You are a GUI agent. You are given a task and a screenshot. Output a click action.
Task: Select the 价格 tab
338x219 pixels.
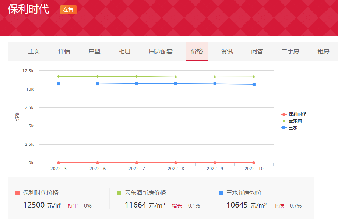197,52
